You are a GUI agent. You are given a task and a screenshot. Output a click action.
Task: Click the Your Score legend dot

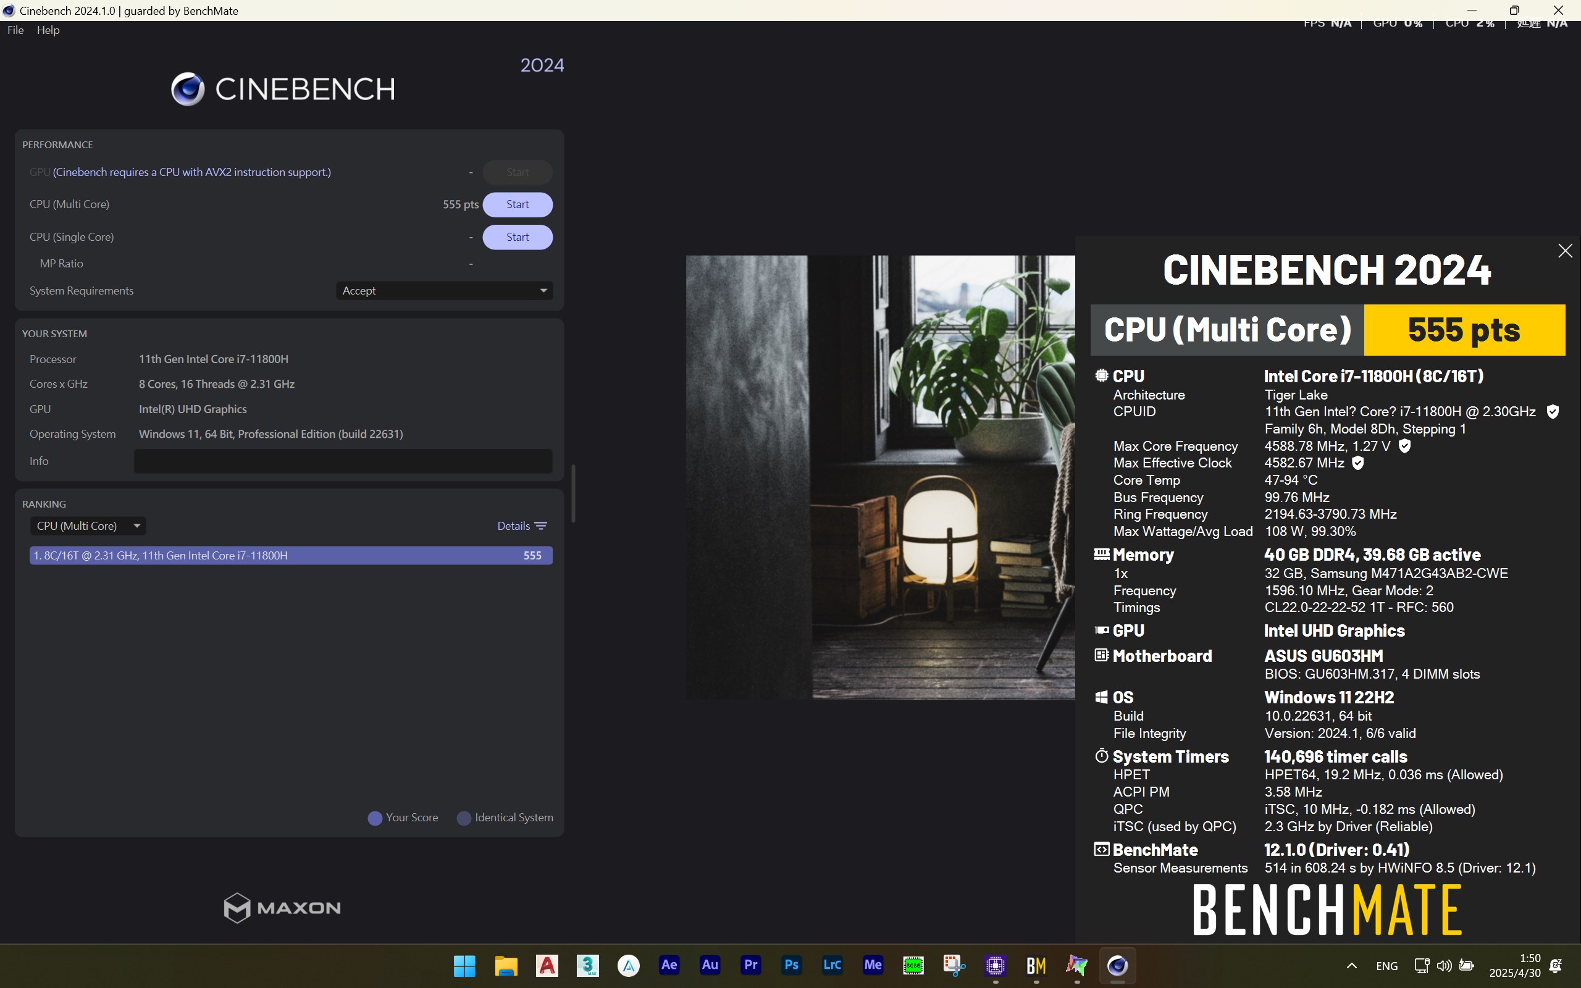375,818
